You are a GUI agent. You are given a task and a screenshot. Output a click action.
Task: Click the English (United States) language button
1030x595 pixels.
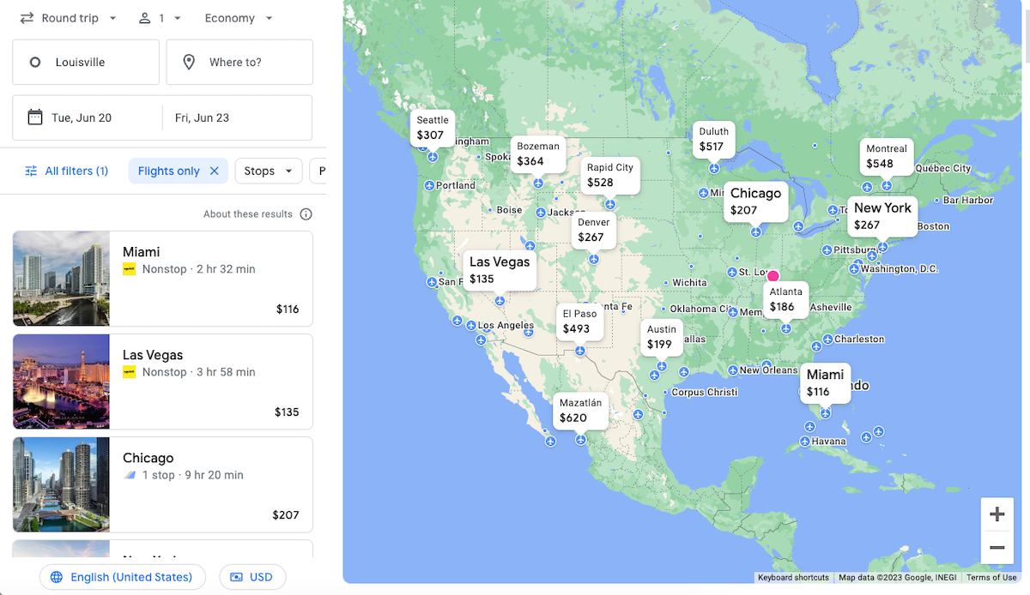[x=122, y=577]
